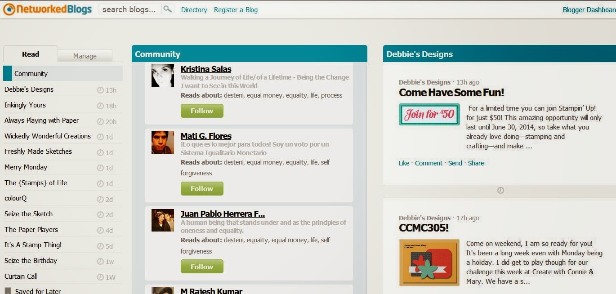The width and height of the screenshot is (616, 294).
Task: Click the clock icon beside Curtain Call
Action: (x=100, y=277)
